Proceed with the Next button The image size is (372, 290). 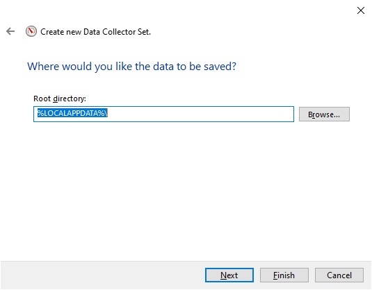(x=229, y=275)
